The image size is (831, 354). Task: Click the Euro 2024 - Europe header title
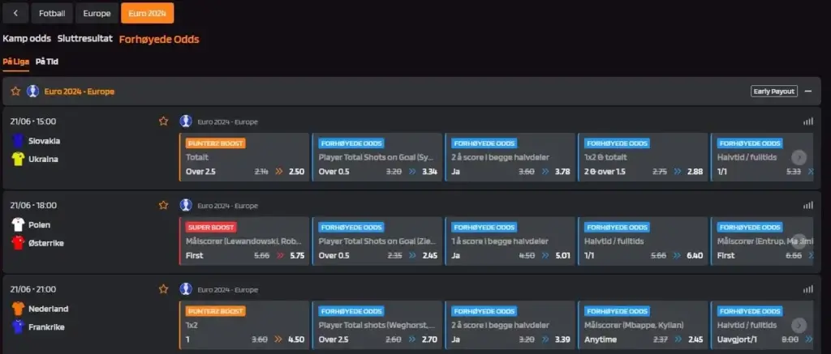79,91
